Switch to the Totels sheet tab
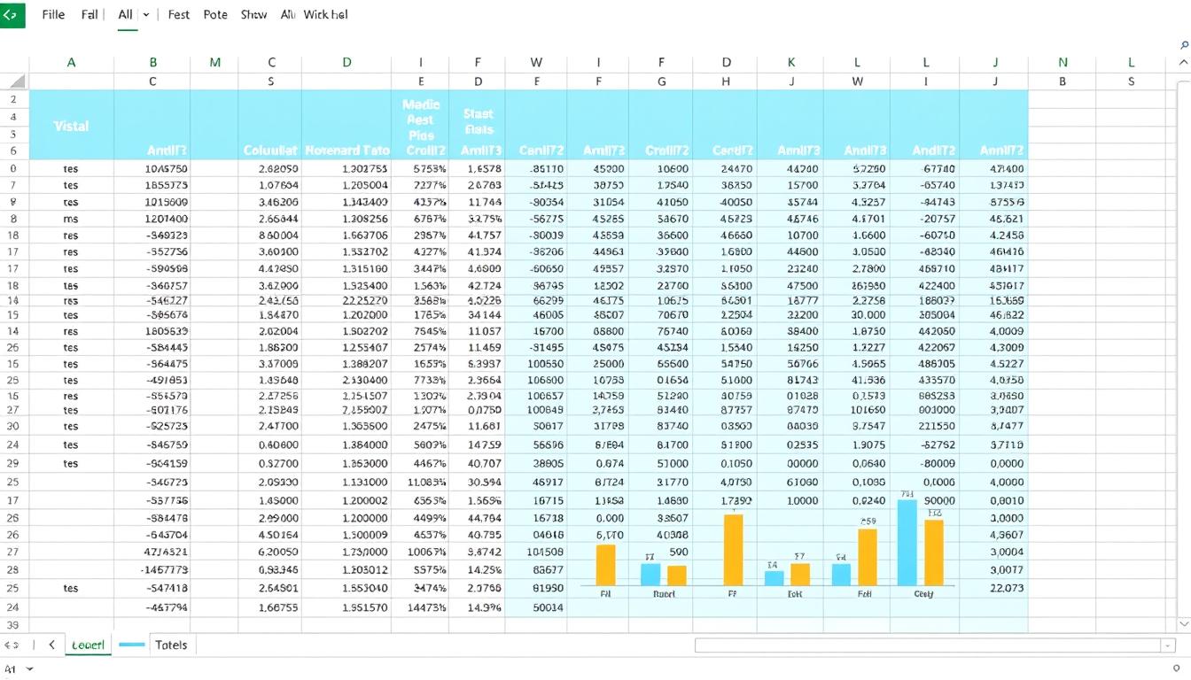 pyautogui.click(x=171, y=645)
